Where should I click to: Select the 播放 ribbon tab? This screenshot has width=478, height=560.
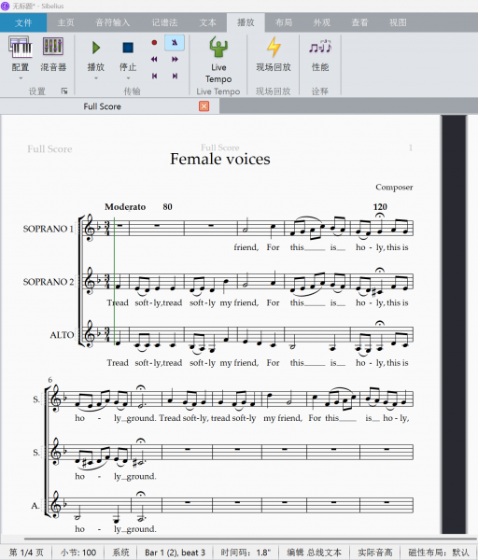click(246, 22)
